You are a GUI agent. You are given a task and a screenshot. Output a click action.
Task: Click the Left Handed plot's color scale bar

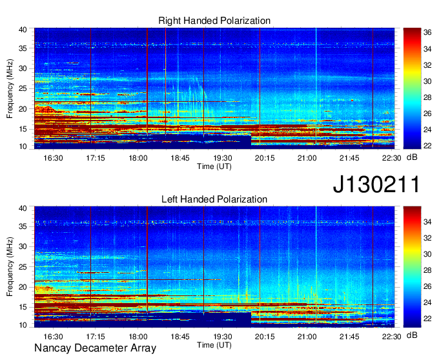pos(412,267)
